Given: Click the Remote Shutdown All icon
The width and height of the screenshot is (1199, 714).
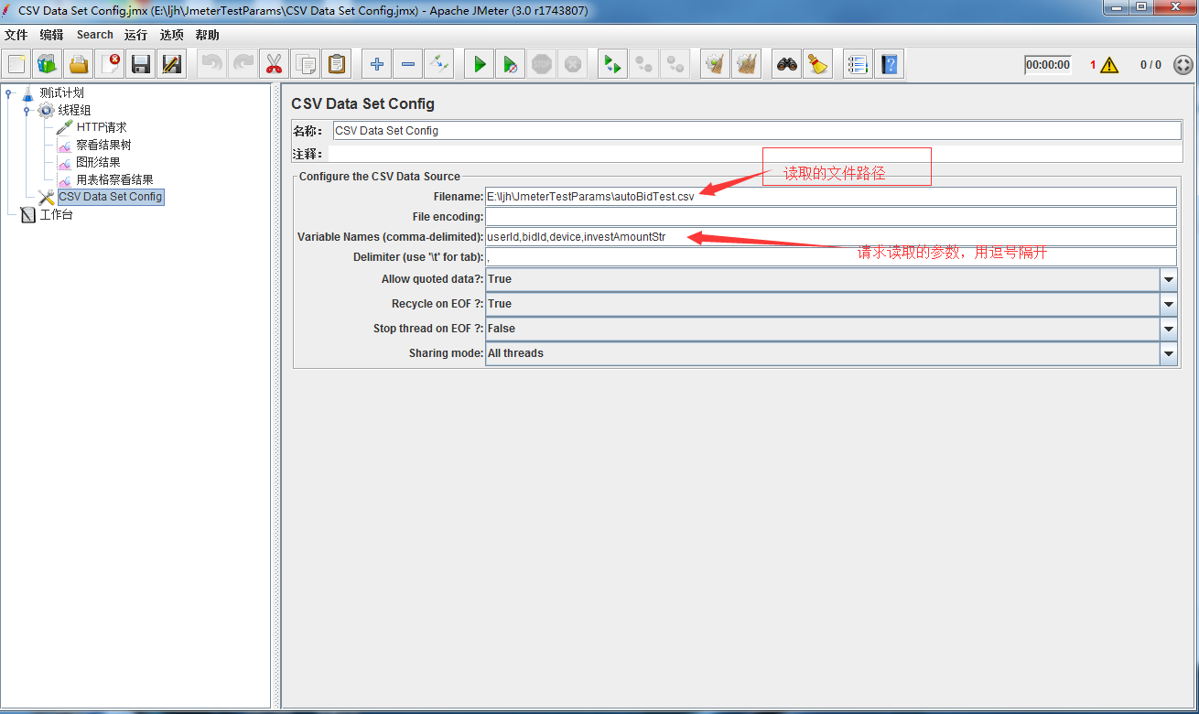Looking at the screenshot, I should (x=675, y=64).
